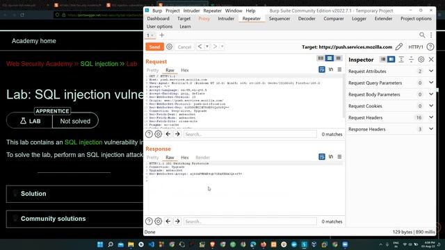Open Response search settings gear
This screenshot has height=250, width=445.
(158, 221)
